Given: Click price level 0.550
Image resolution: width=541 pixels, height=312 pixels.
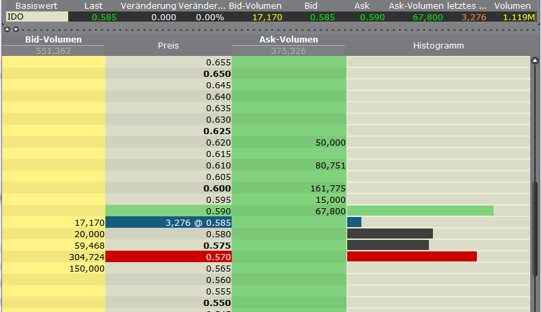Looking at the screenshot, I should click(x=217, y=303).
